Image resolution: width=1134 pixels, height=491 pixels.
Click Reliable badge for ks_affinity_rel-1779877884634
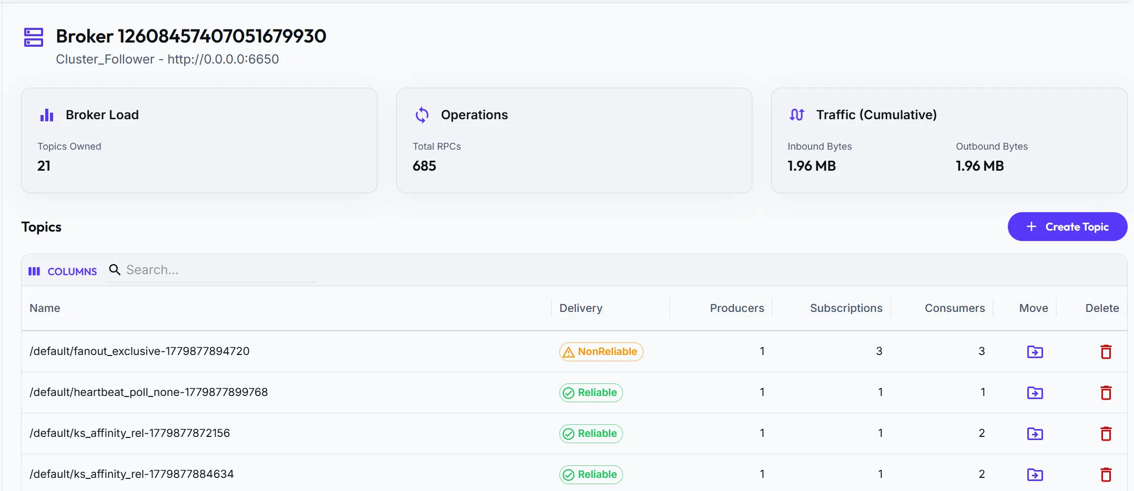pos(591,474)
